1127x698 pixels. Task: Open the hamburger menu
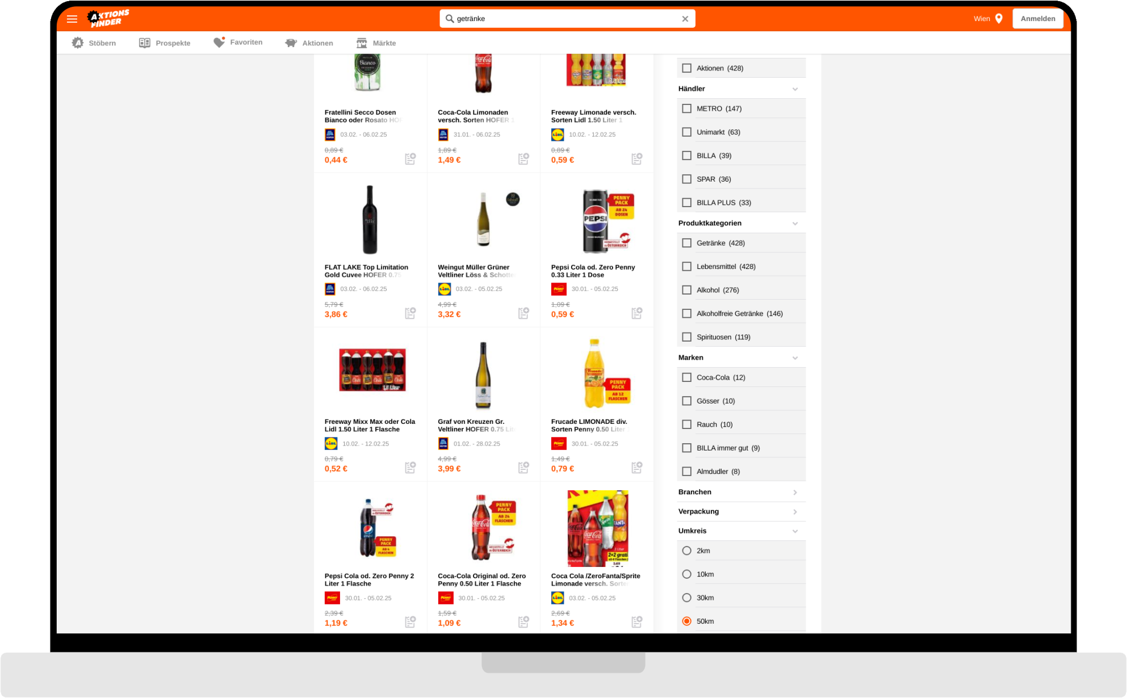(72, 19)
